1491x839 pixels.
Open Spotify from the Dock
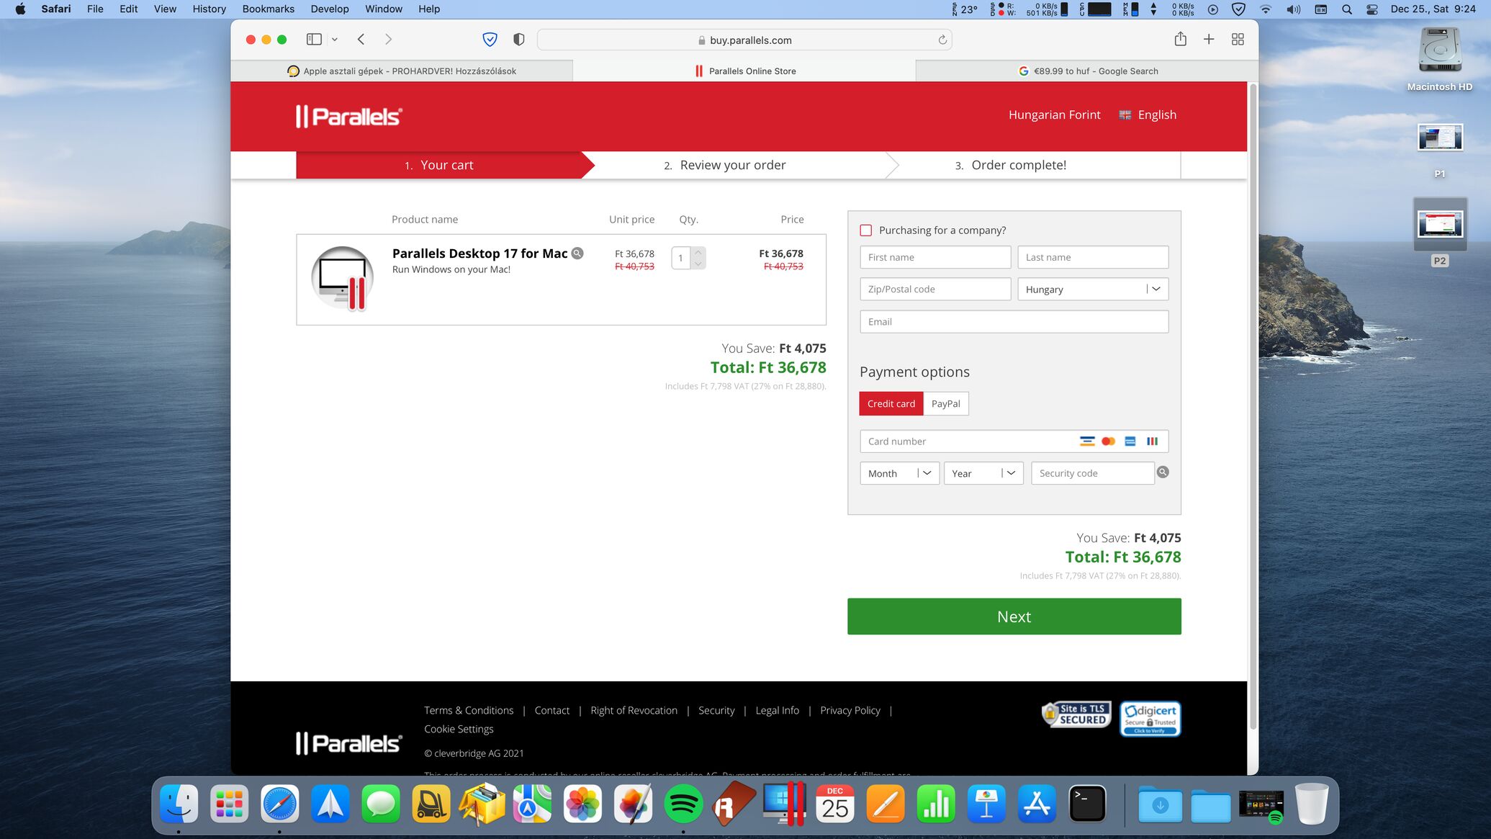click(x=683, y=804)
